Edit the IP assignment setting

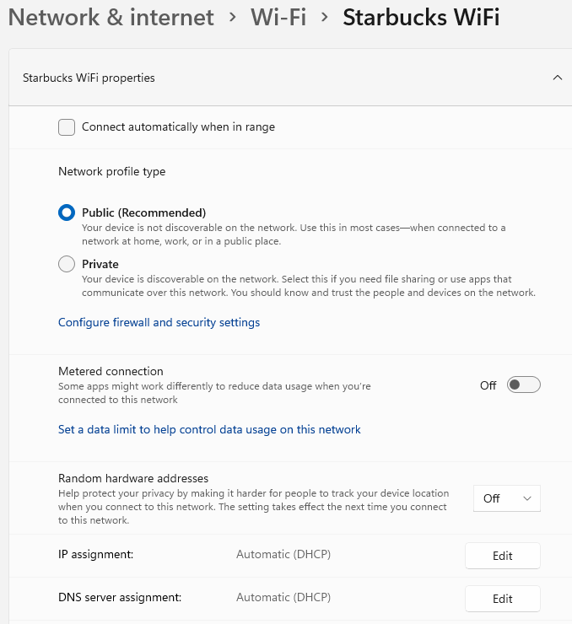[502, 556]
